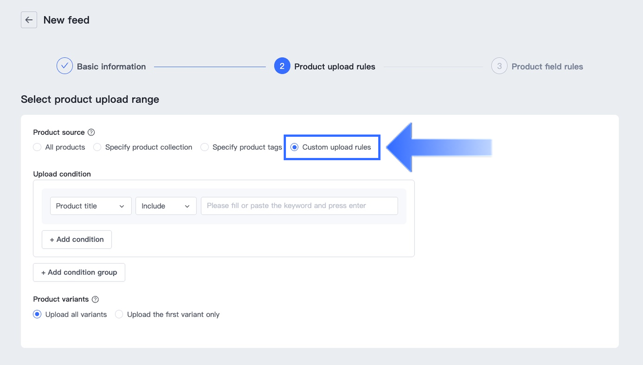
Task: Click the step 3 circle icon
Action: (x=499, y=66)
